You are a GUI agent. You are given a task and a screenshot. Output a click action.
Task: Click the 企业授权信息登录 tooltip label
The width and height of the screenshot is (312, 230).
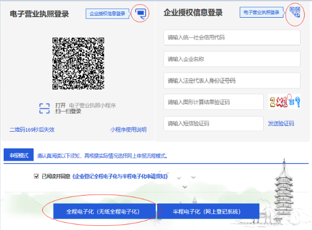tap(108, 14)
